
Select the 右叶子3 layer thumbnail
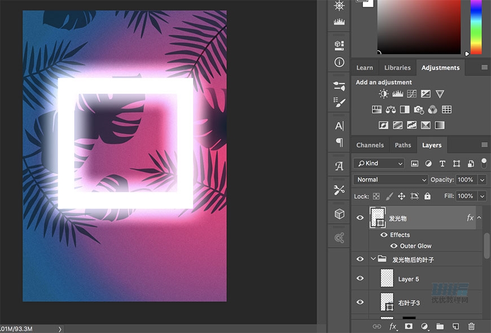click(387, 302)
